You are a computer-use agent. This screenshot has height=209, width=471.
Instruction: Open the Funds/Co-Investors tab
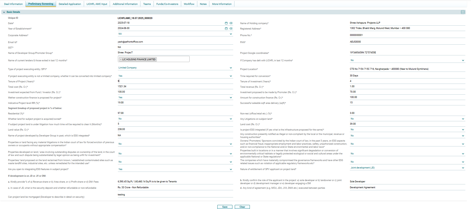(x=167, y=4)
